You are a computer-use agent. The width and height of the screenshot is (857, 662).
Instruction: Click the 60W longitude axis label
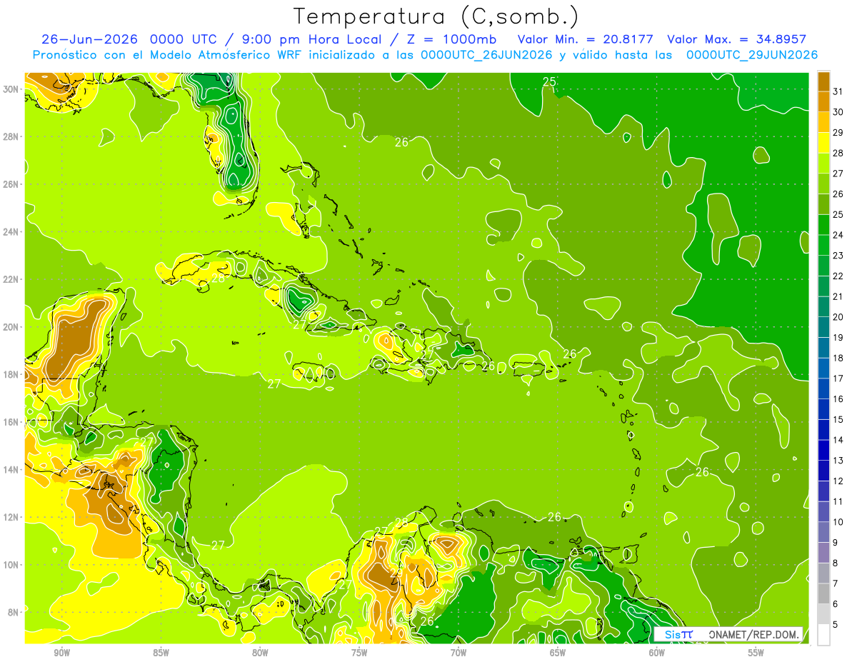(657, 652)
